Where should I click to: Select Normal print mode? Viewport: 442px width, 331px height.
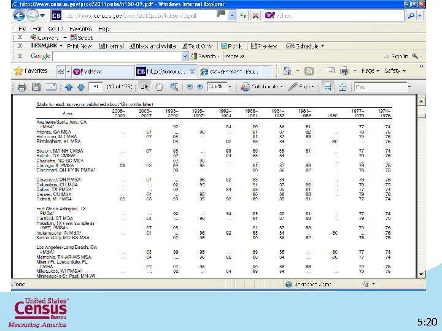click(x=111, y=46)
